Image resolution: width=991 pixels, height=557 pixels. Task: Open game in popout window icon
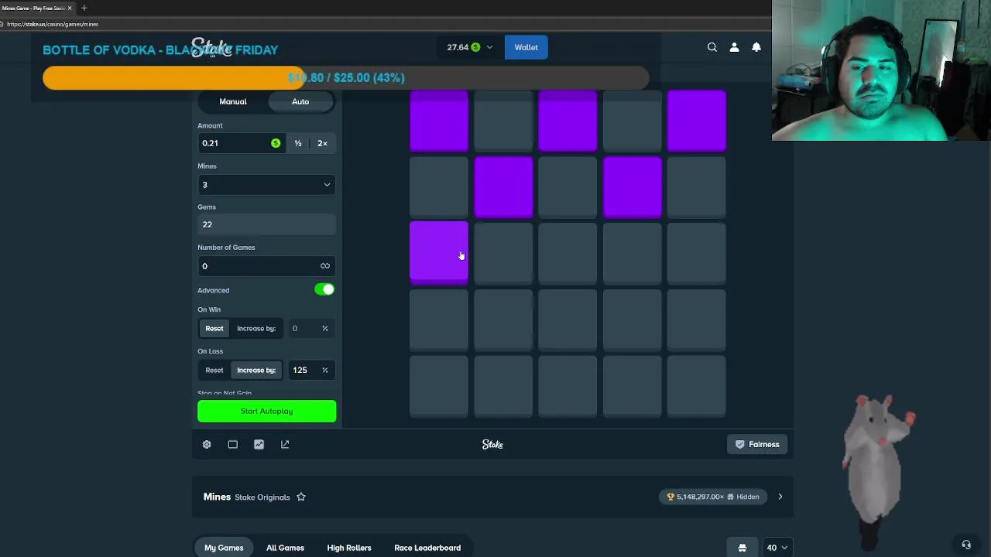click(x=285, y=444)
